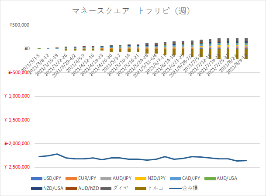
Task: Click the ¥0 axis label
Action: pyautogui.click(x=27, y=49)
